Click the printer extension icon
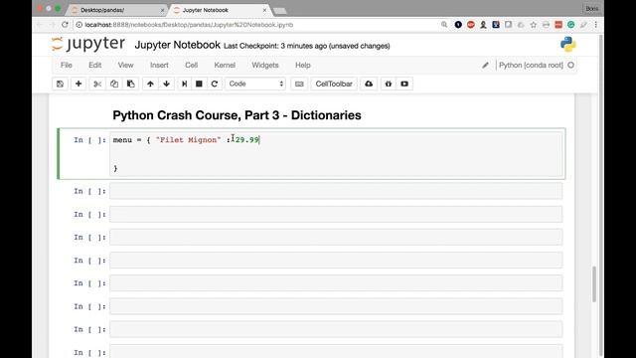The width and height of the screenshot is (636, 358). pos(546,25)
